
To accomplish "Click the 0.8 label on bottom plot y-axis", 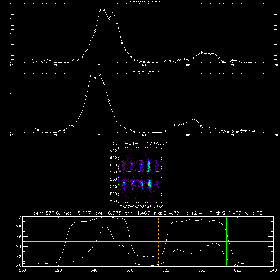I will point(18,227).
